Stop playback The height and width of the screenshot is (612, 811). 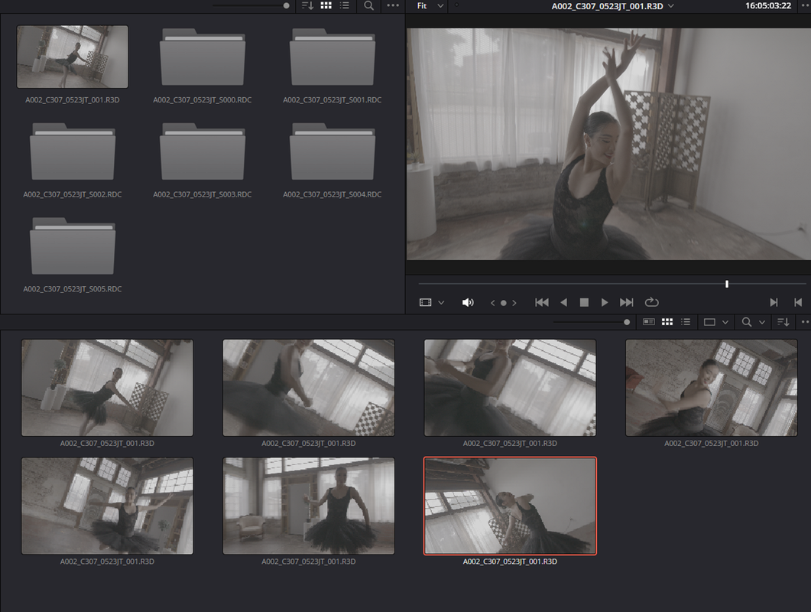[584, 302]
